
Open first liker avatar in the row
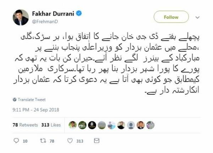(73, 125)
